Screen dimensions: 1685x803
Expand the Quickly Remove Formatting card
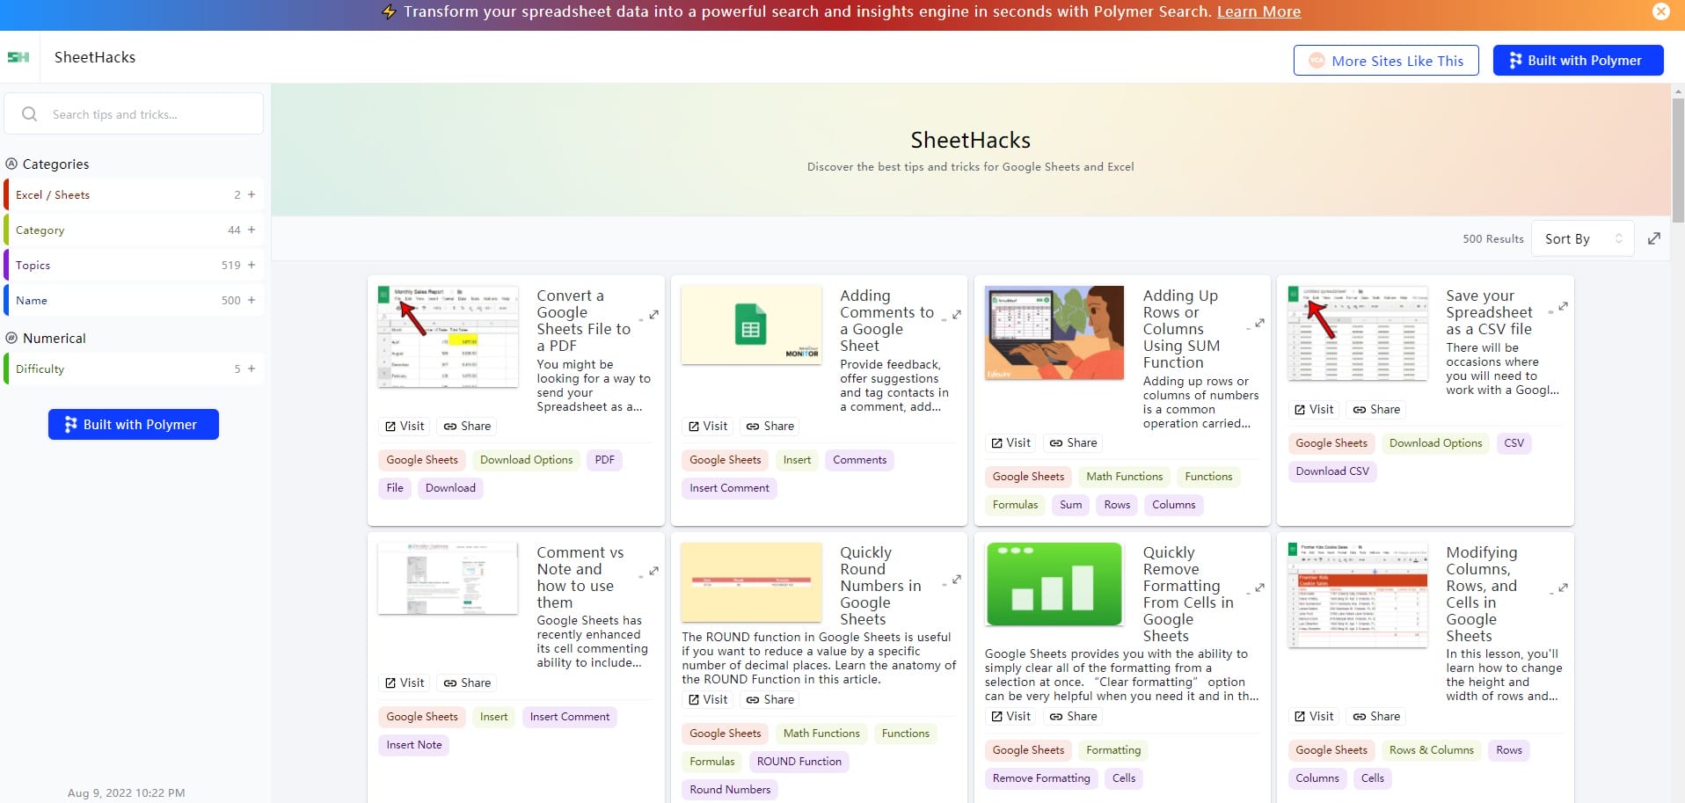click(x=1259, y=588)
